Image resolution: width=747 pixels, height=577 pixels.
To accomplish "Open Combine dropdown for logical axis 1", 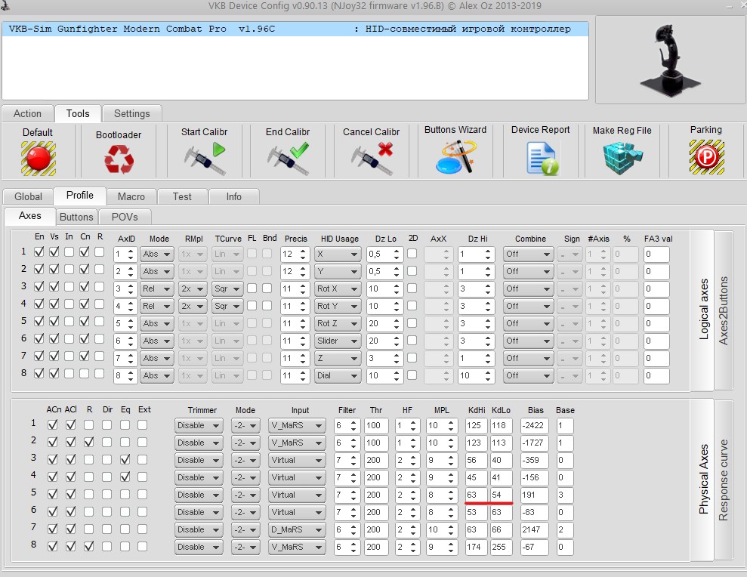I will [528, 254].
